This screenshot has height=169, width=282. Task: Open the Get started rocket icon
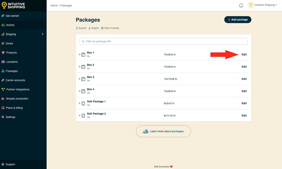[3, 16]
